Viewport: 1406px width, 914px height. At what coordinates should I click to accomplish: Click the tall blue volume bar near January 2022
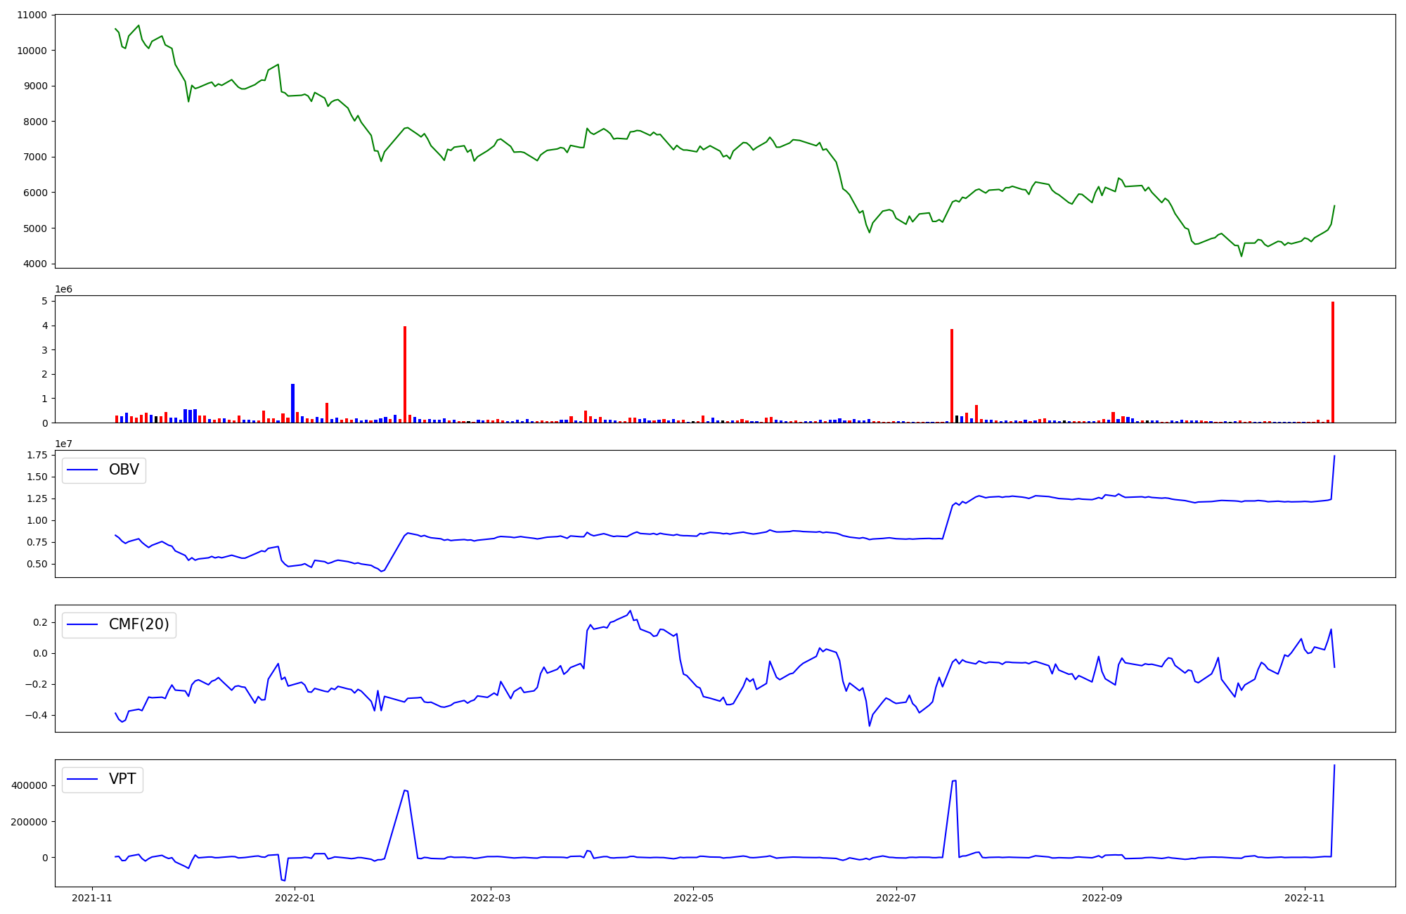point(292,404)
